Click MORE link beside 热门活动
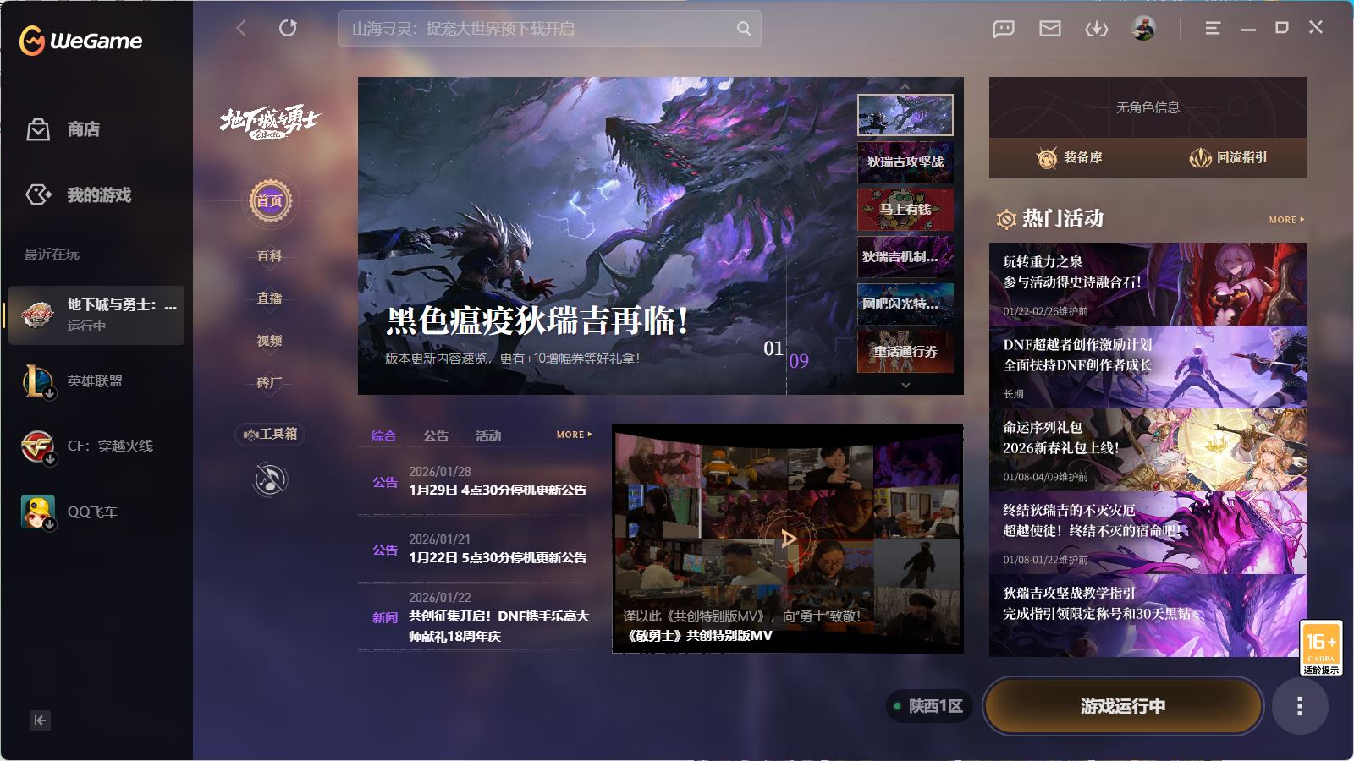Image resolution: width=1354 pixels, height=761 pixels. pyautogui.click(x=1285, y=220)
